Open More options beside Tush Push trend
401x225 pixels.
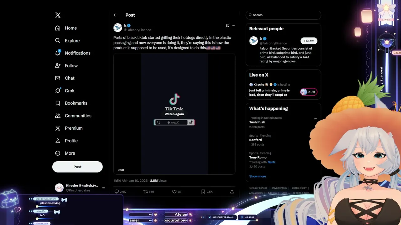click(x=315, y=118)
